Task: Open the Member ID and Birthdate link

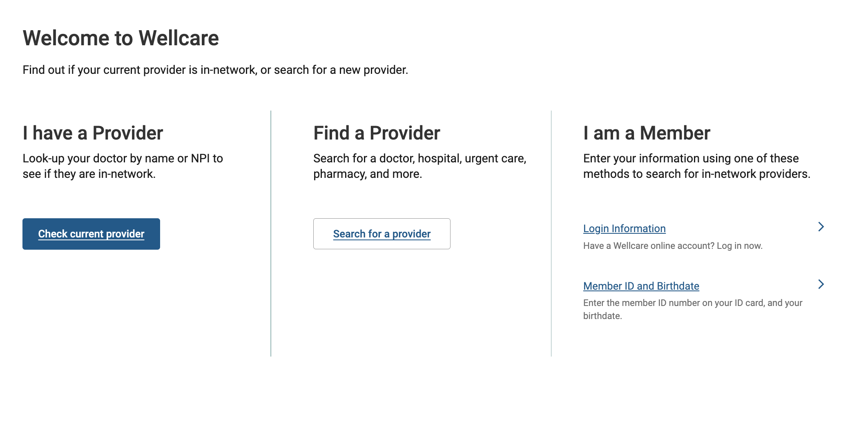Action: 641,286
